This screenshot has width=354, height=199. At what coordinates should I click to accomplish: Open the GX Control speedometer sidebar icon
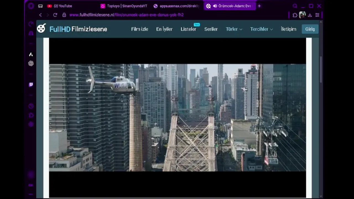pyautogui.click(x=31, y=24)
